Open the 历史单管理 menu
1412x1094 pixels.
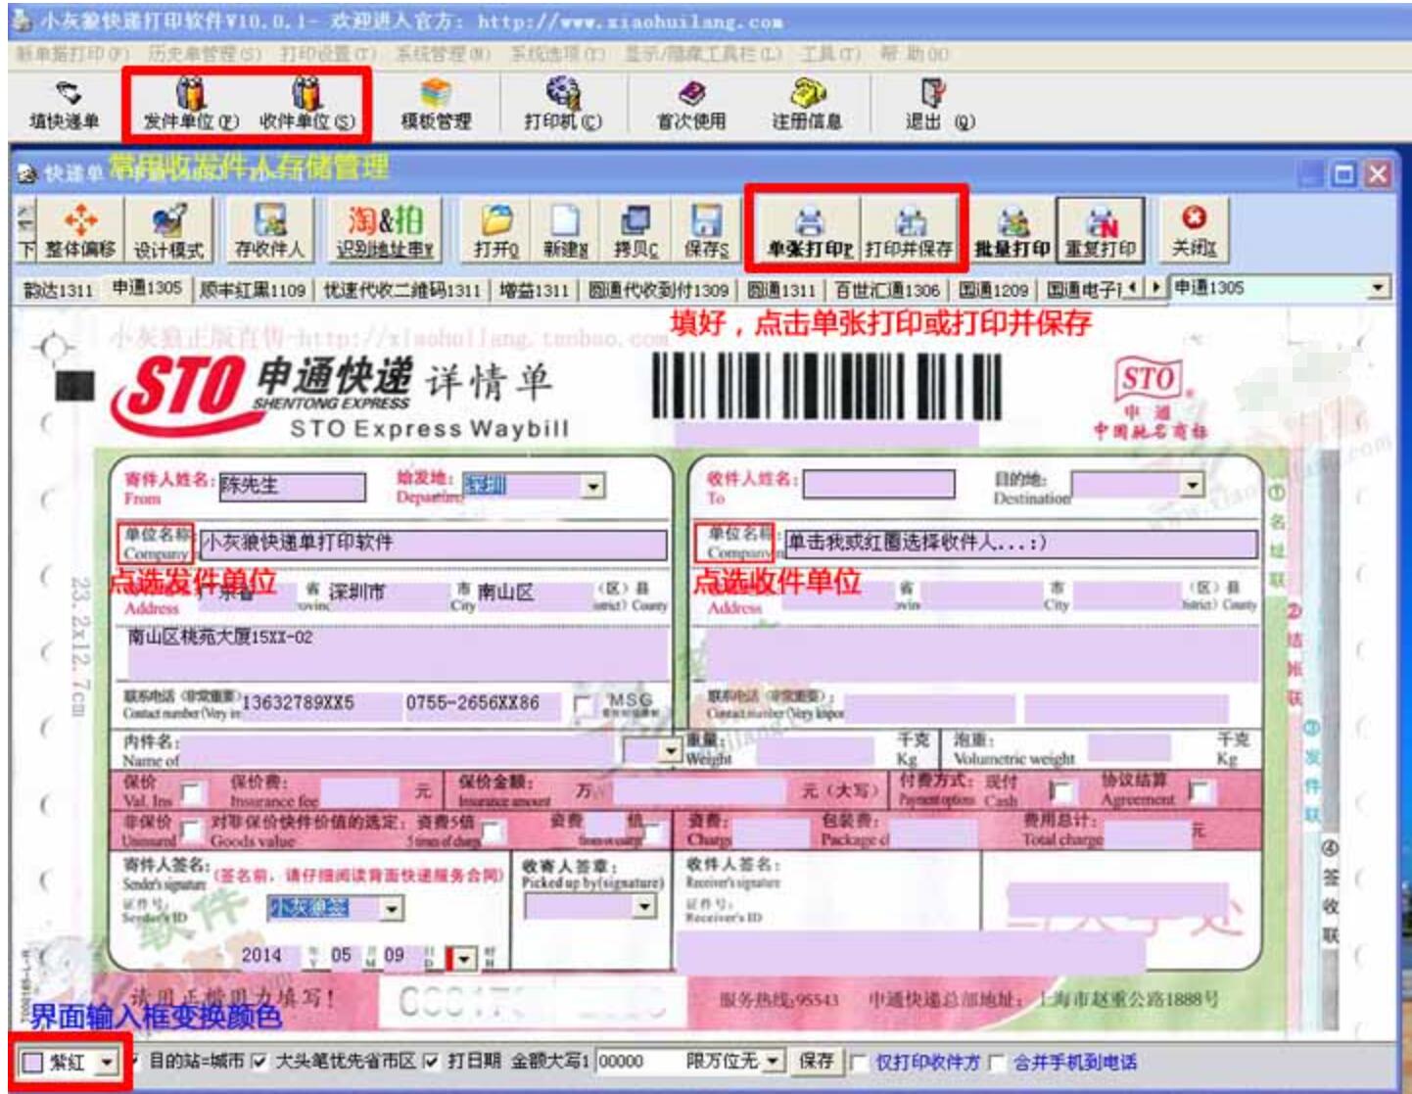(x=205, y=53)
